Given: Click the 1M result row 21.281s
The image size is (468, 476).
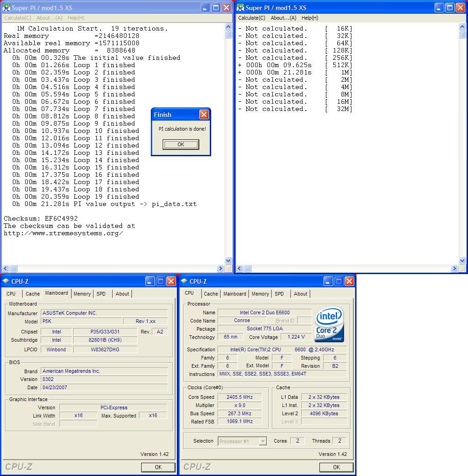Looking at the screenshot, I should pyautogui.click(x=295, y=73).
